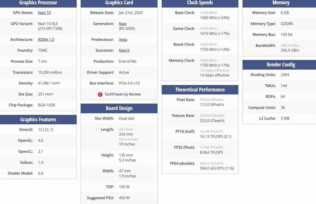Click the memory bus value '192 bit'
This screenshot has width=316, height=204.
click(x=286, y=34)
